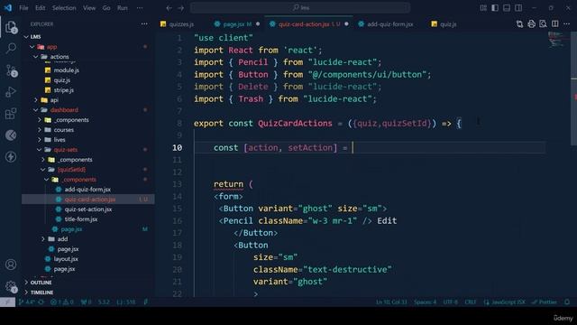Open Customize Layout icon
The image size is (577, 325).
point(483,8)
